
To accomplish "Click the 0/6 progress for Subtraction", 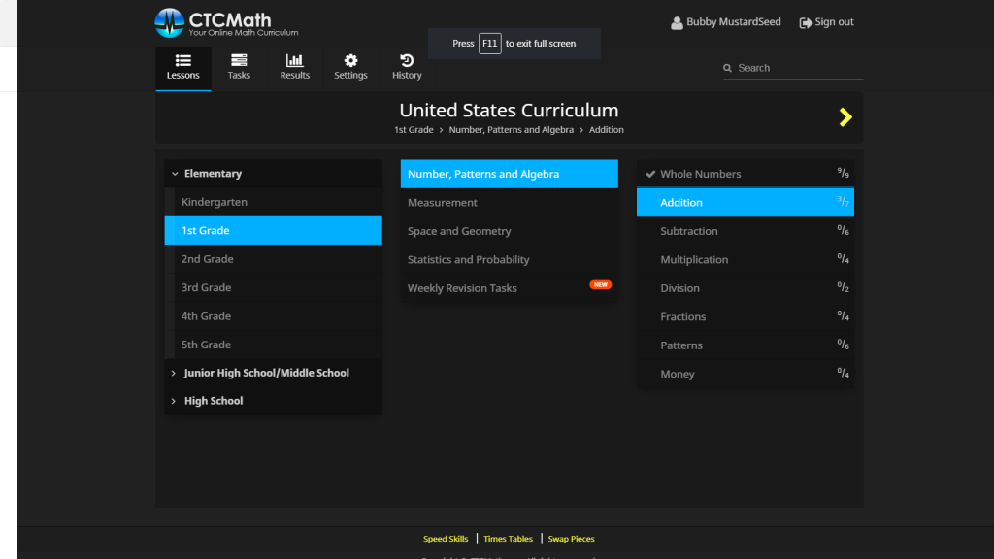I will pyautogui.click(x=844, y=229).
